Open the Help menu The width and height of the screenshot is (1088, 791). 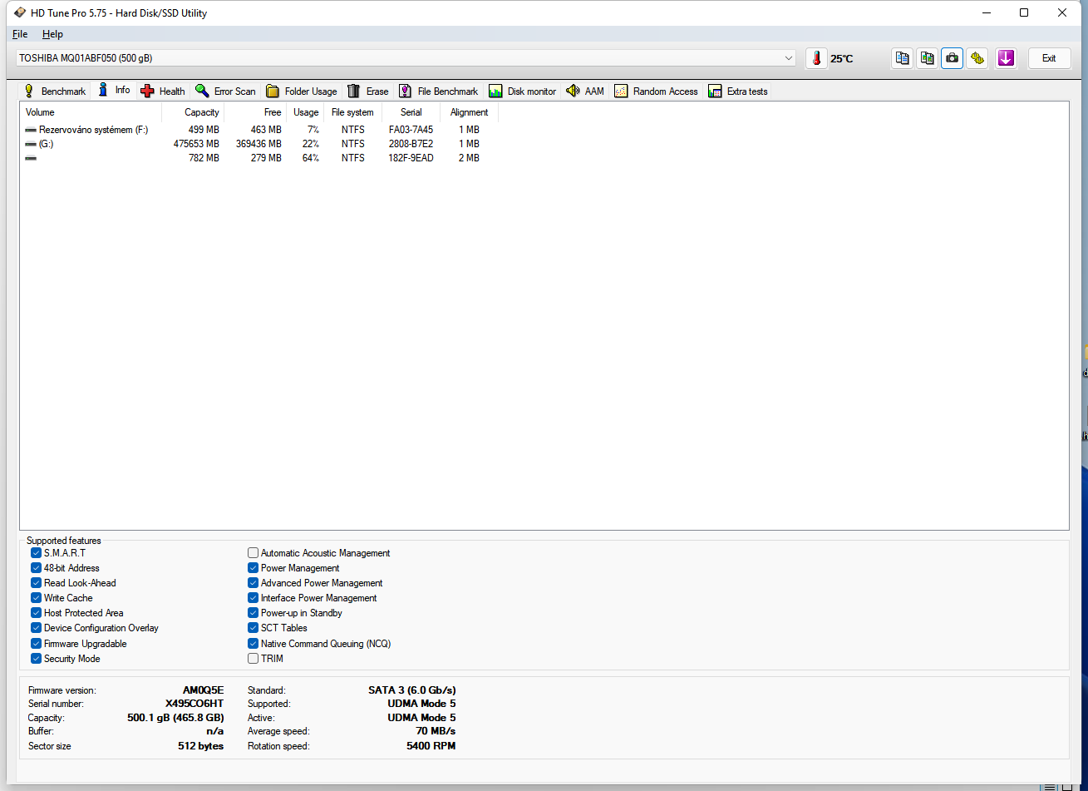point(52,34)
